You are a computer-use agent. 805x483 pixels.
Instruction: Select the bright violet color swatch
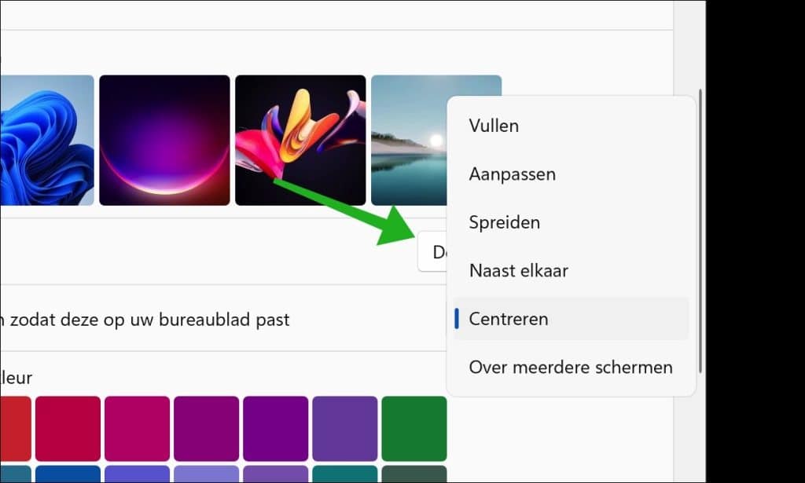[275, 428]
